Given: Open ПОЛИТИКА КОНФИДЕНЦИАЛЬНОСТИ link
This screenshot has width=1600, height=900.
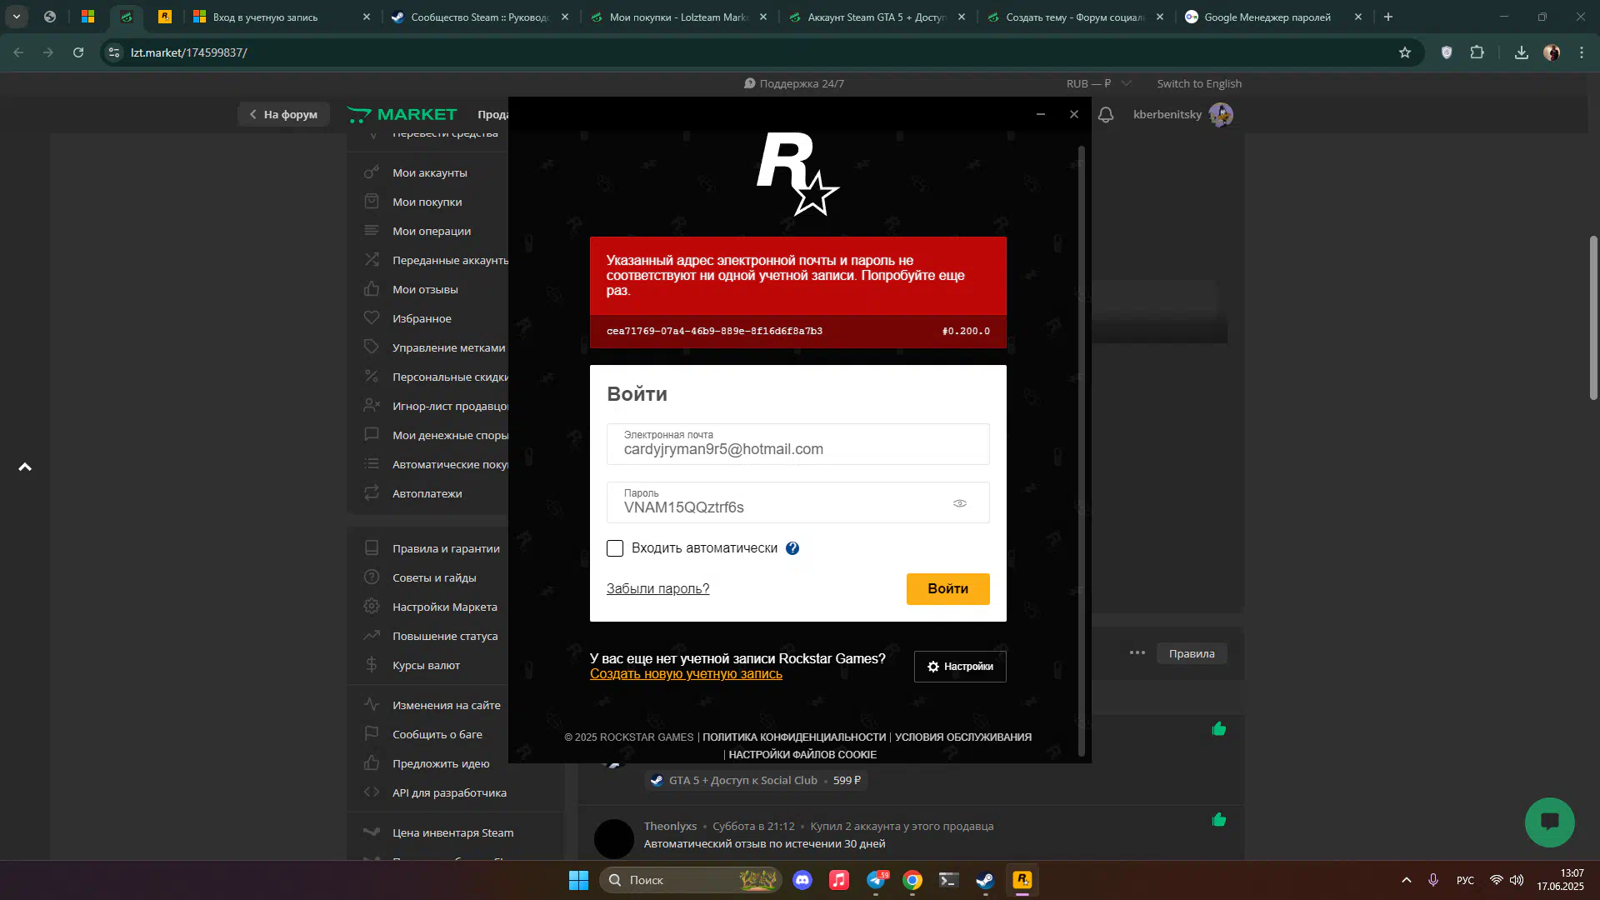Looking at the screenshot, I should [x=794, y=737].
